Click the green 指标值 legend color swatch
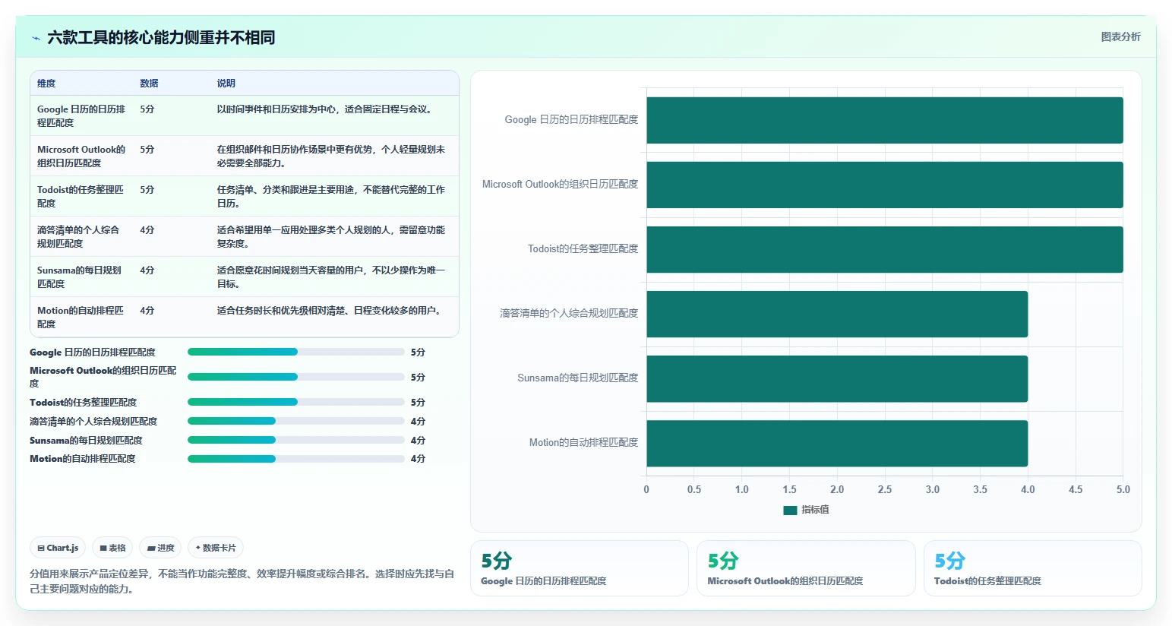The height and width of the screenshot is (626, 1172). coord(790,510)
